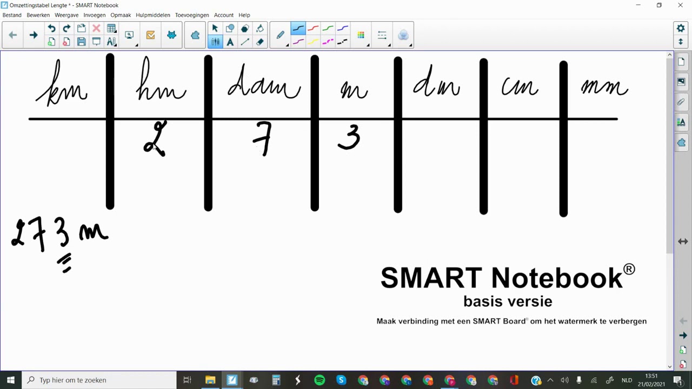
Task: Toggle the Pens tool button
Action: (215, 42)
